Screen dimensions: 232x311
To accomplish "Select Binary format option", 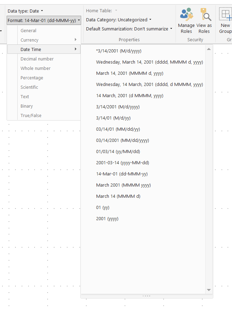I will tap(44, 106).
